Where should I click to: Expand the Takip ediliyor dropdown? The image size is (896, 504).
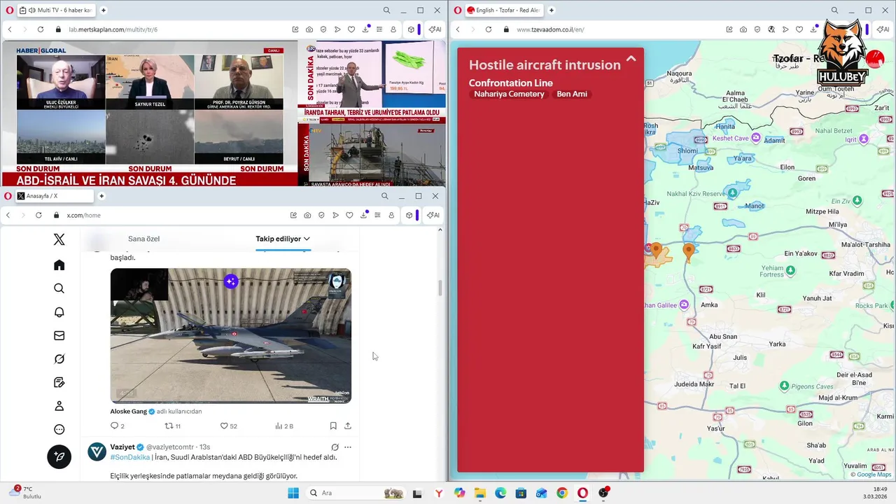click(x=307, y=239)
